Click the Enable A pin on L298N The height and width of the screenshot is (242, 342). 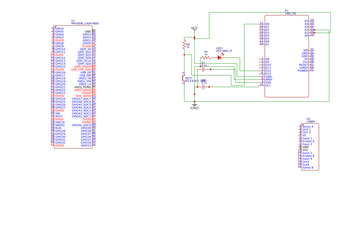point(308,141)
